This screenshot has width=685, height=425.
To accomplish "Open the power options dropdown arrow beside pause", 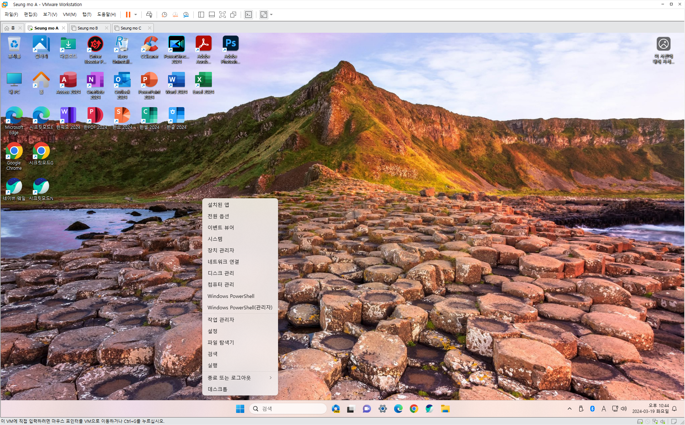I will 136,15.
